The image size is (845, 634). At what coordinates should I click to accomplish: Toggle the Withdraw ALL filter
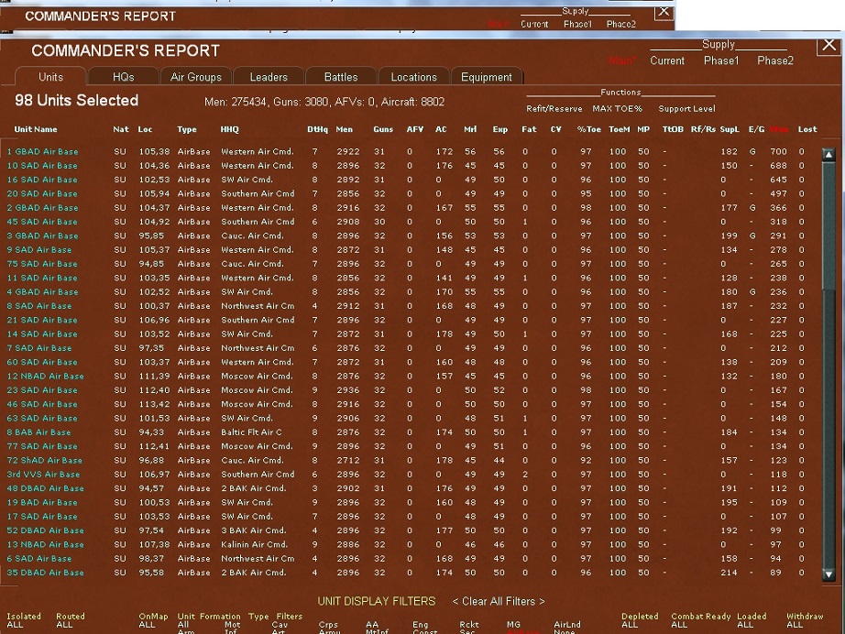tap(795, 625)
